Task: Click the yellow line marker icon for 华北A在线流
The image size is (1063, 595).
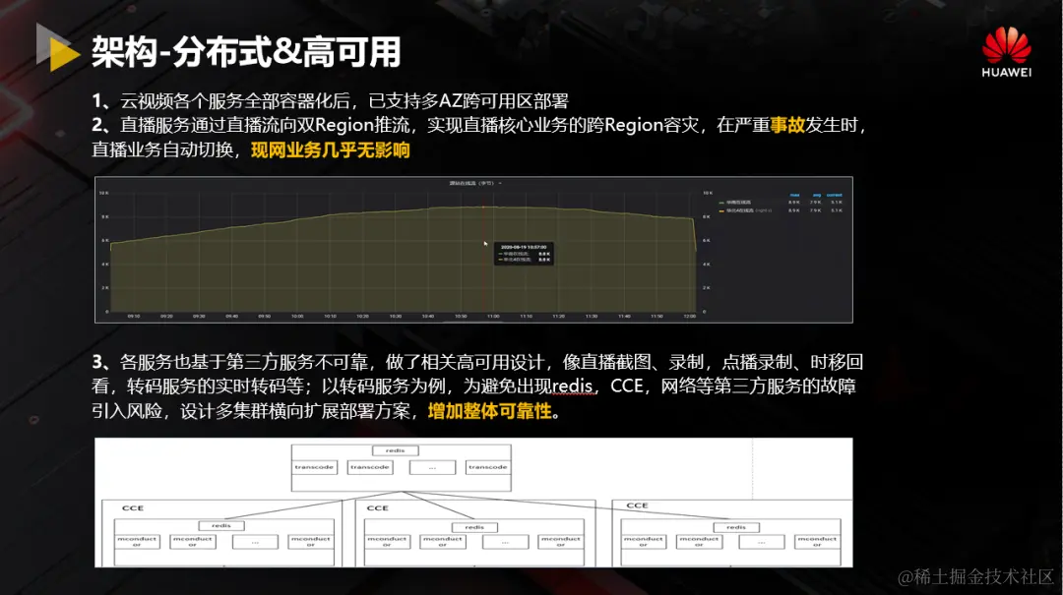Action: coord(721,210)
